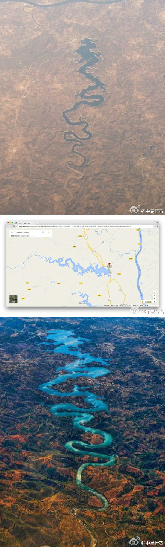Go back with the browser back arrow
This screenshot has height=547, width=165.
8,226
